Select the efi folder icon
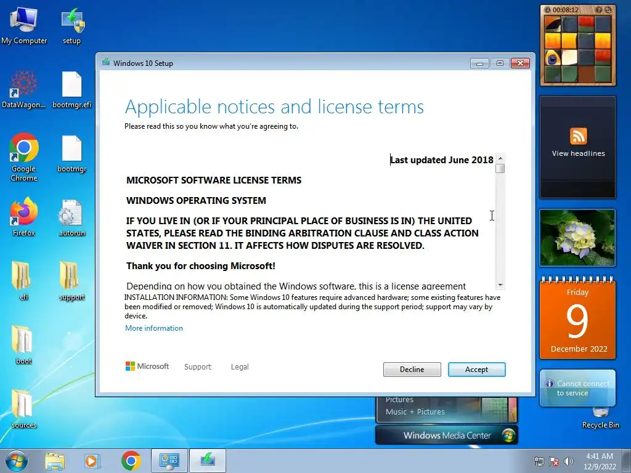This screenshot has width=631, height=473. 23,280
